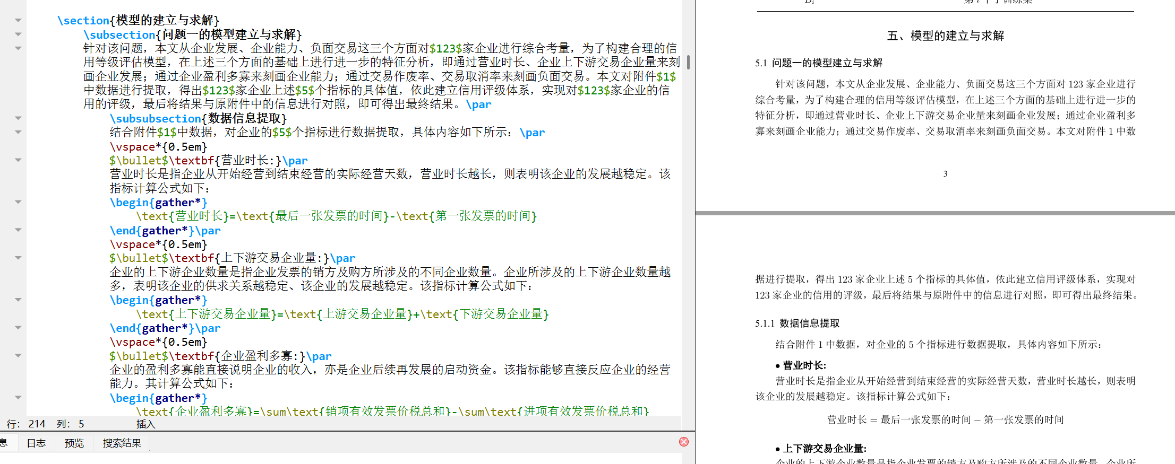Click PDF heading 5.1 问题一的模型建立与求解

tap(819, 63)
